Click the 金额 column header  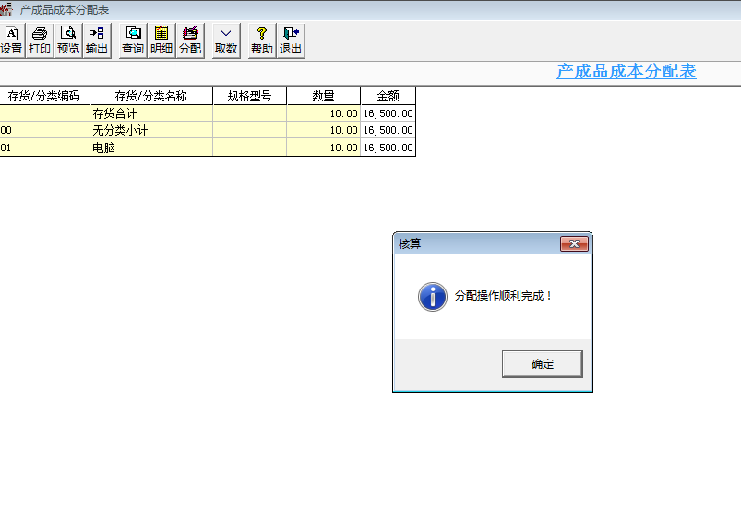click(x=388, y=96)
